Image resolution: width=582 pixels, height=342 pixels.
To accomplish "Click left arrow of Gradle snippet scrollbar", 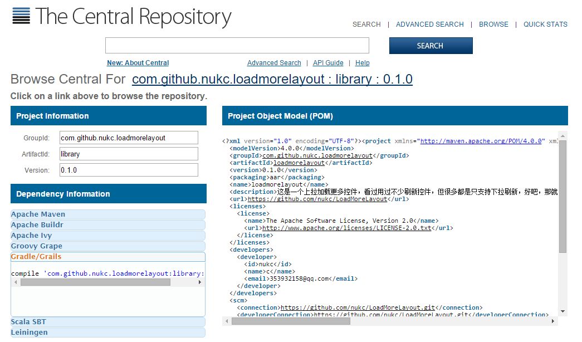I will click(x=16, y=282).
